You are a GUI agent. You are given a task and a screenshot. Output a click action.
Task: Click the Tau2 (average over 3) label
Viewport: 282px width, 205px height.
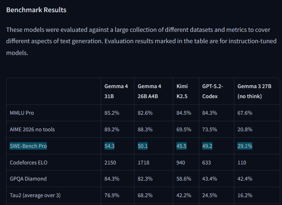tap(35, 195)
